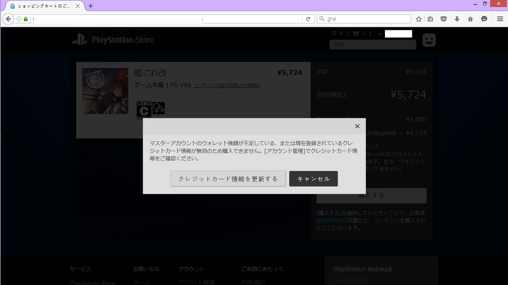Open コンテンツ内容の説明と利用規約 link
508x285 pixels.
[x=226, y=85]
